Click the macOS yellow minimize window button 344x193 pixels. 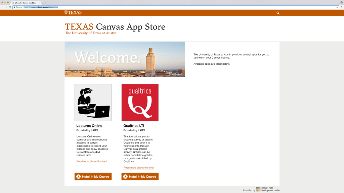click(5, 2)
